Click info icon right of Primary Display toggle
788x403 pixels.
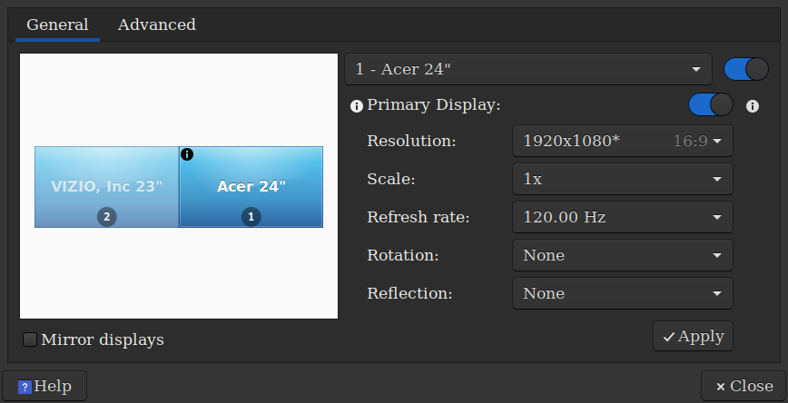[x=753, y=106]
